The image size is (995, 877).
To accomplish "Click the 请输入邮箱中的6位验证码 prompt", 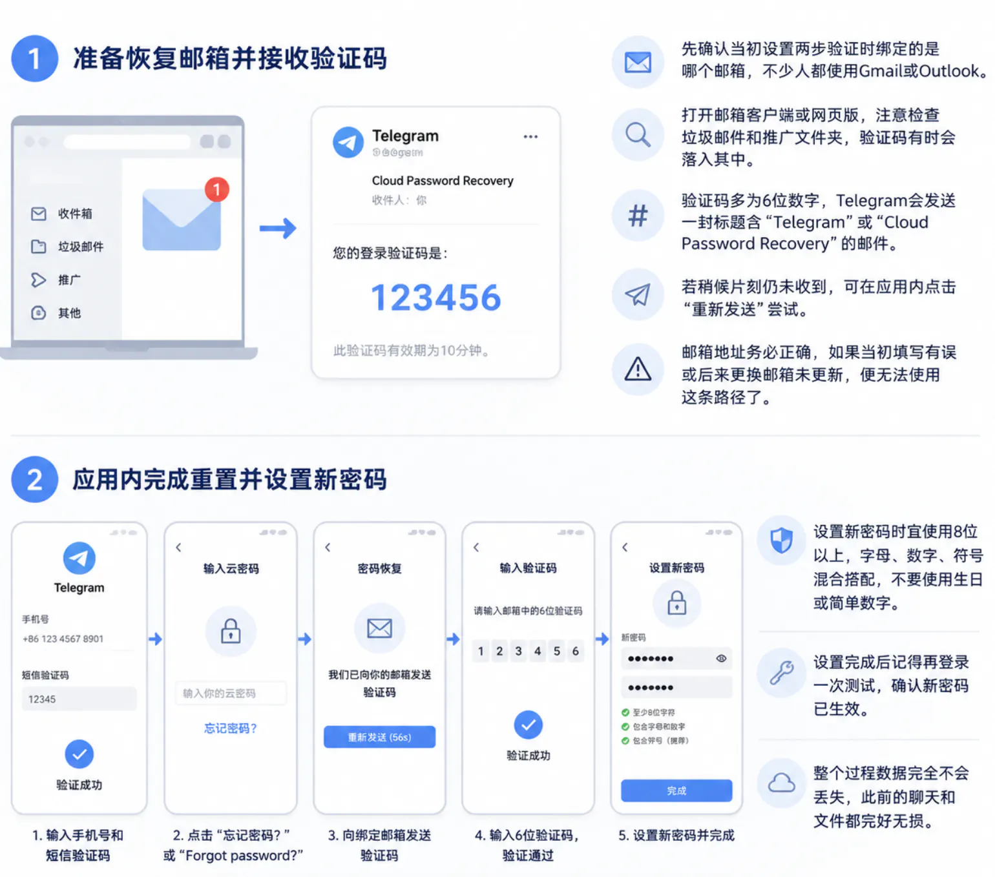I will pyautogui.click(x=529, y=610).
